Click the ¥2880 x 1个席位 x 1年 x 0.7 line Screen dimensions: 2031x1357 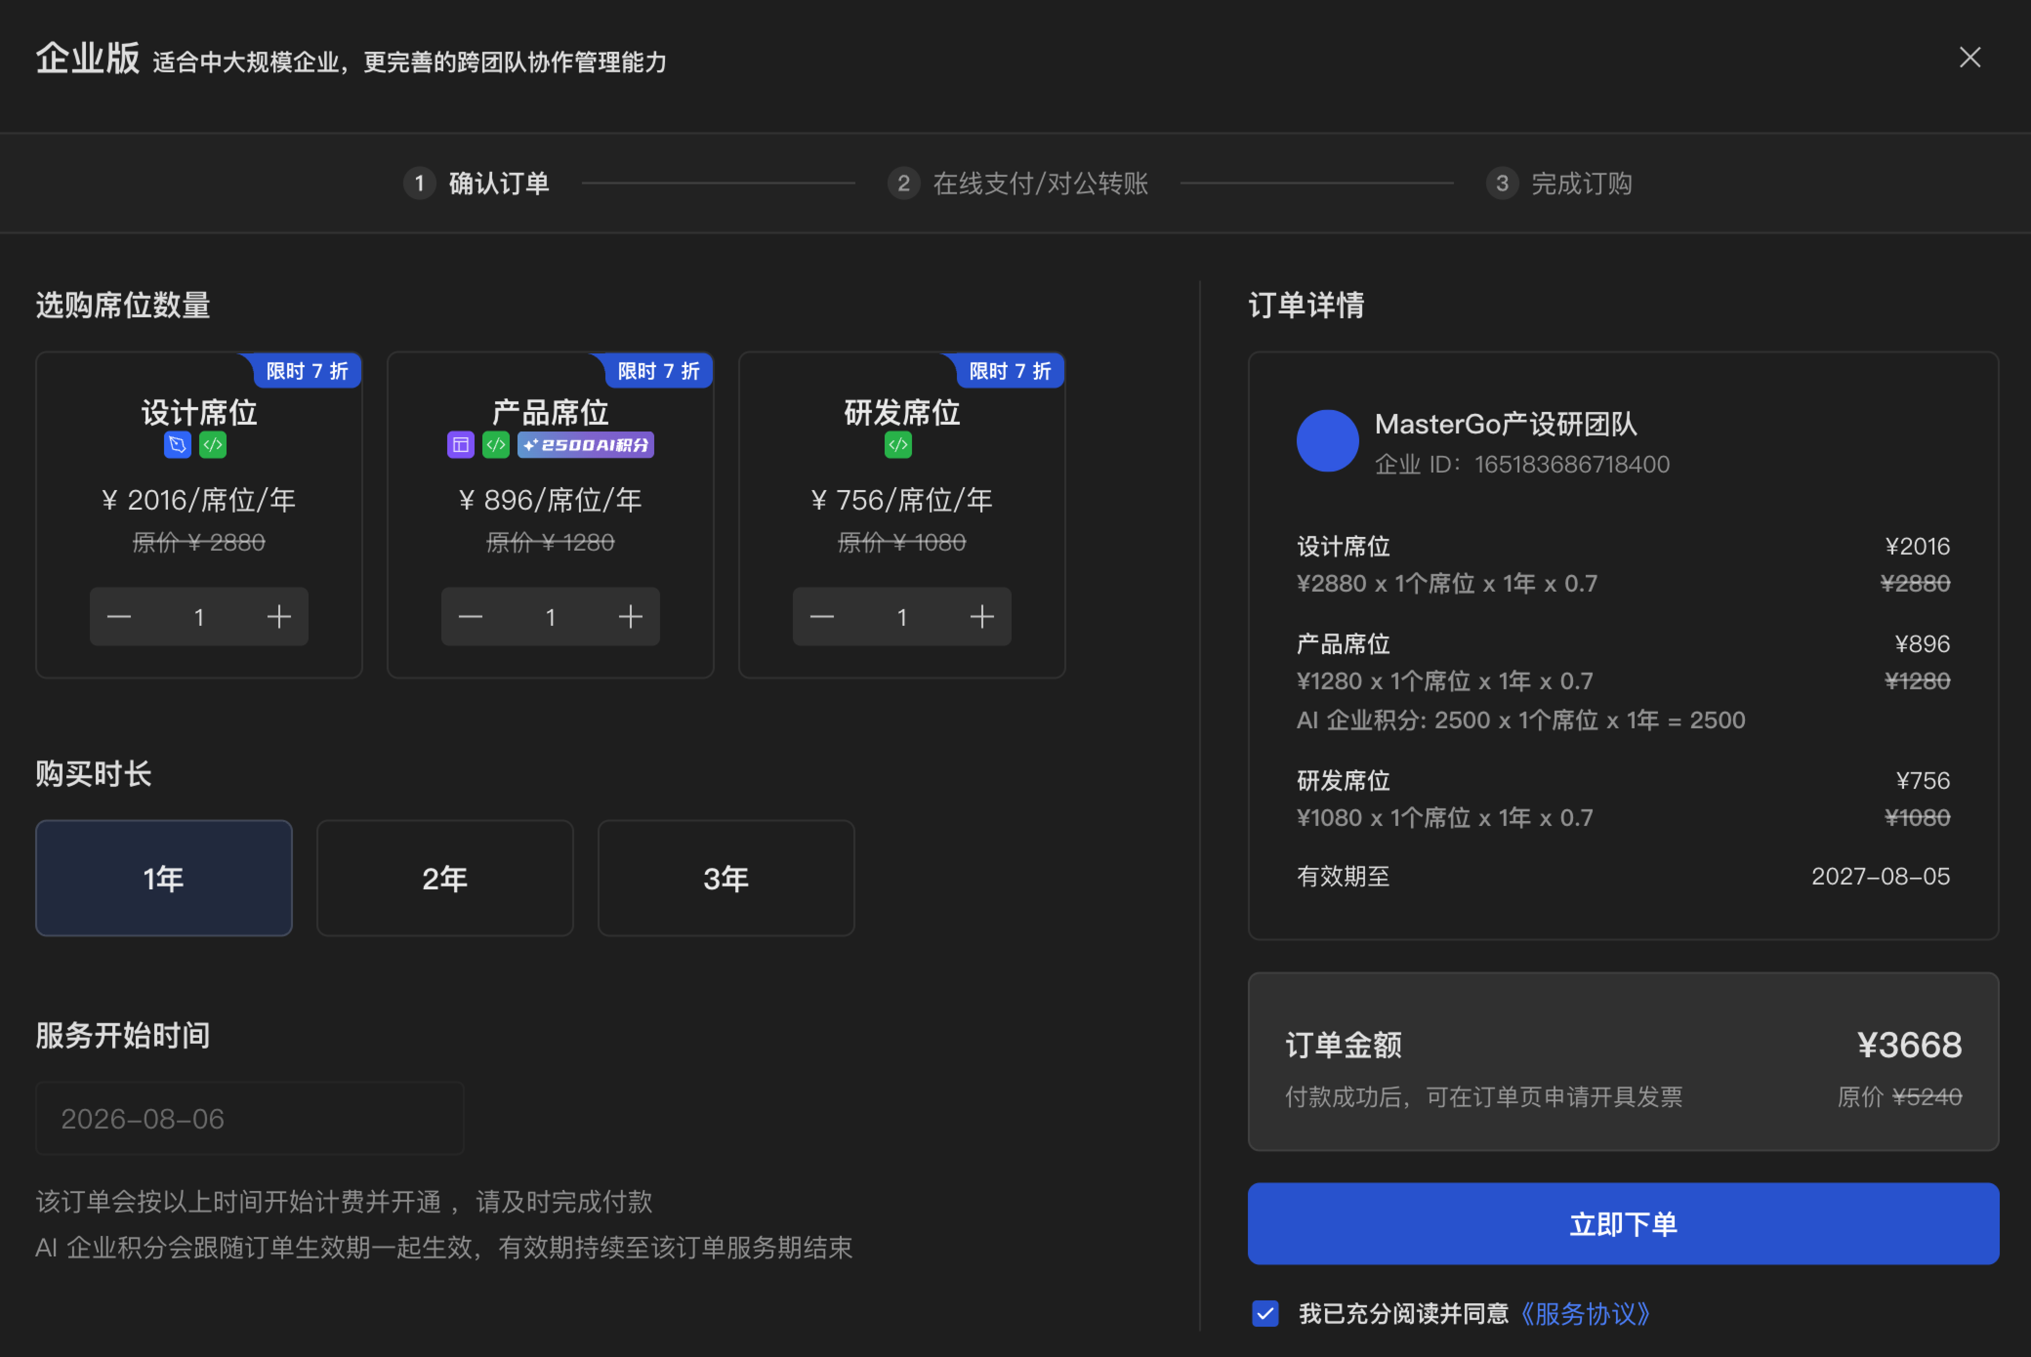click(x=1447, y=583)
